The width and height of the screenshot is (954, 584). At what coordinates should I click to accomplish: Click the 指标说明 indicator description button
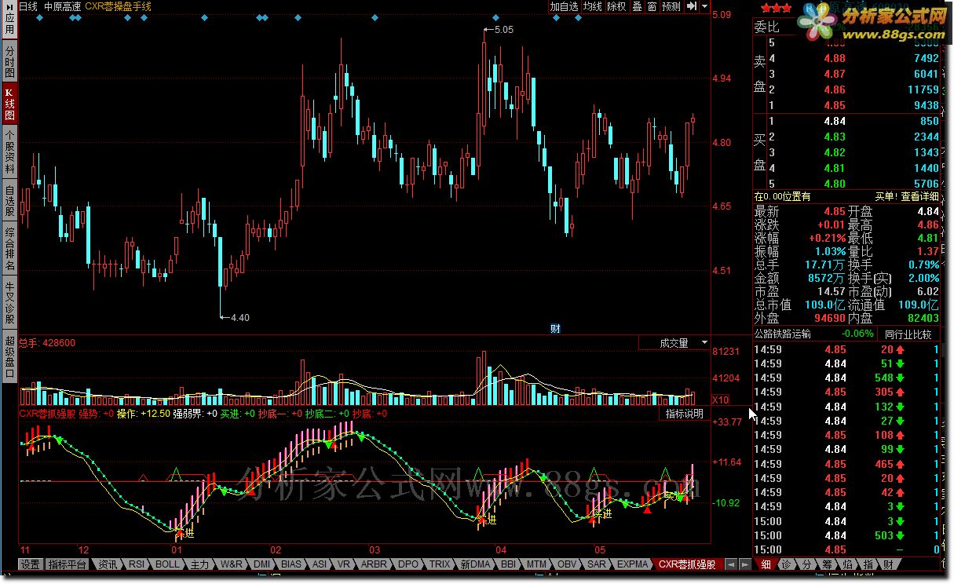[685, 414]
